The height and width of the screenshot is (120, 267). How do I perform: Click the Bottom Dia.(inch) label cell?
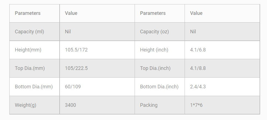pos(159,87)
